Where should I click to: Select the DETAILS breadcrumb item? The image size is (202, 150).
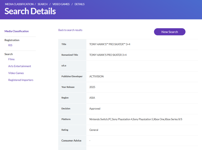click(x=80, y=4)
